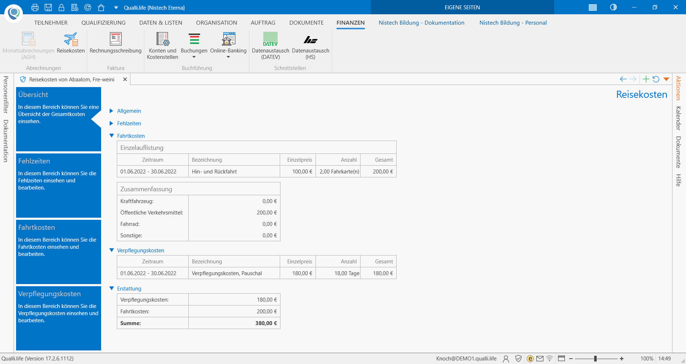Switch to the TEILNEHMER ribbon tab
This screenshot has width=686, height=364.
[51, 23]
